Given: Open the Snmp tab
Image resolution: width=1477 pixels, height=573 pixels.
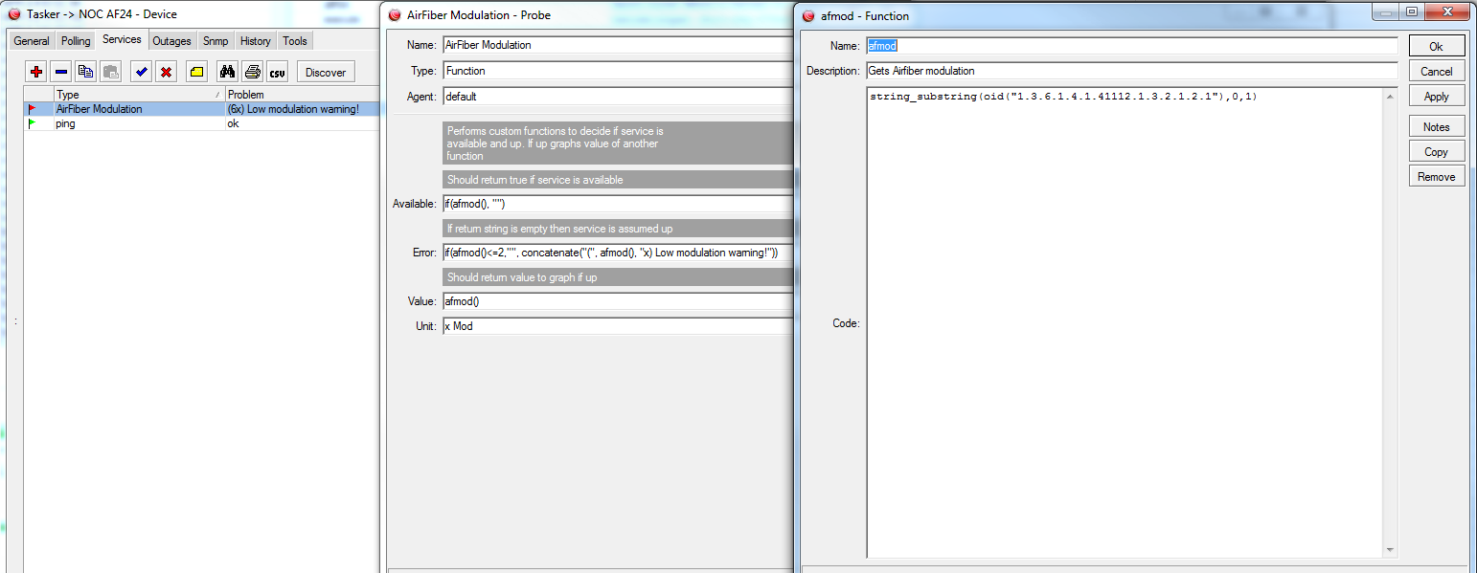Looking at the screenshot, I should (x=216, y=41).
